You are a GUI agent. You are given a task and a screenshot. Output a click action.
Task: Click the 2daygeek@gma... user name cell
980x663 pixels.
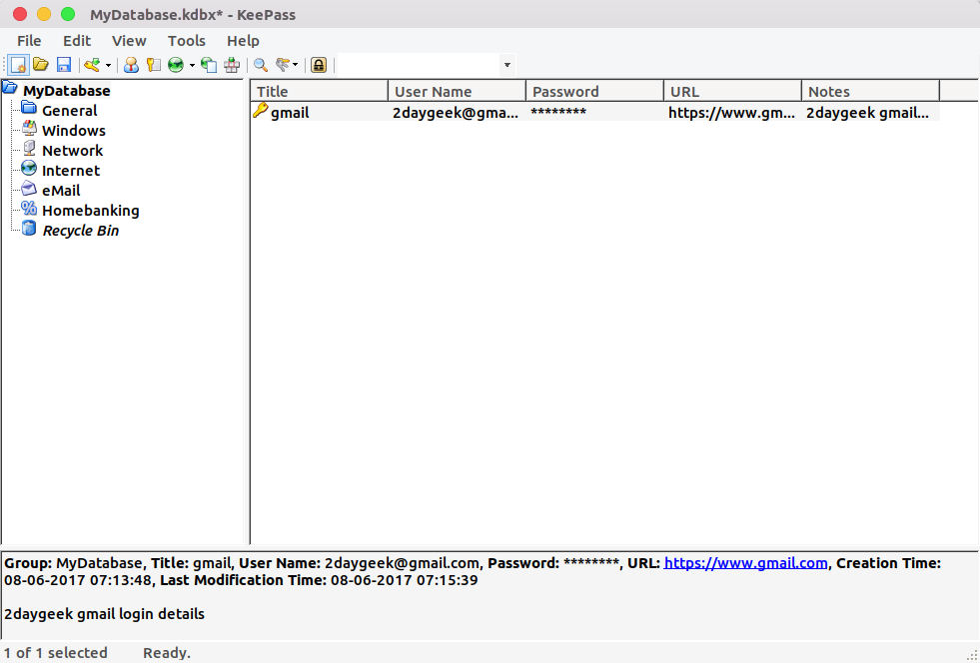tap(456, 113)
